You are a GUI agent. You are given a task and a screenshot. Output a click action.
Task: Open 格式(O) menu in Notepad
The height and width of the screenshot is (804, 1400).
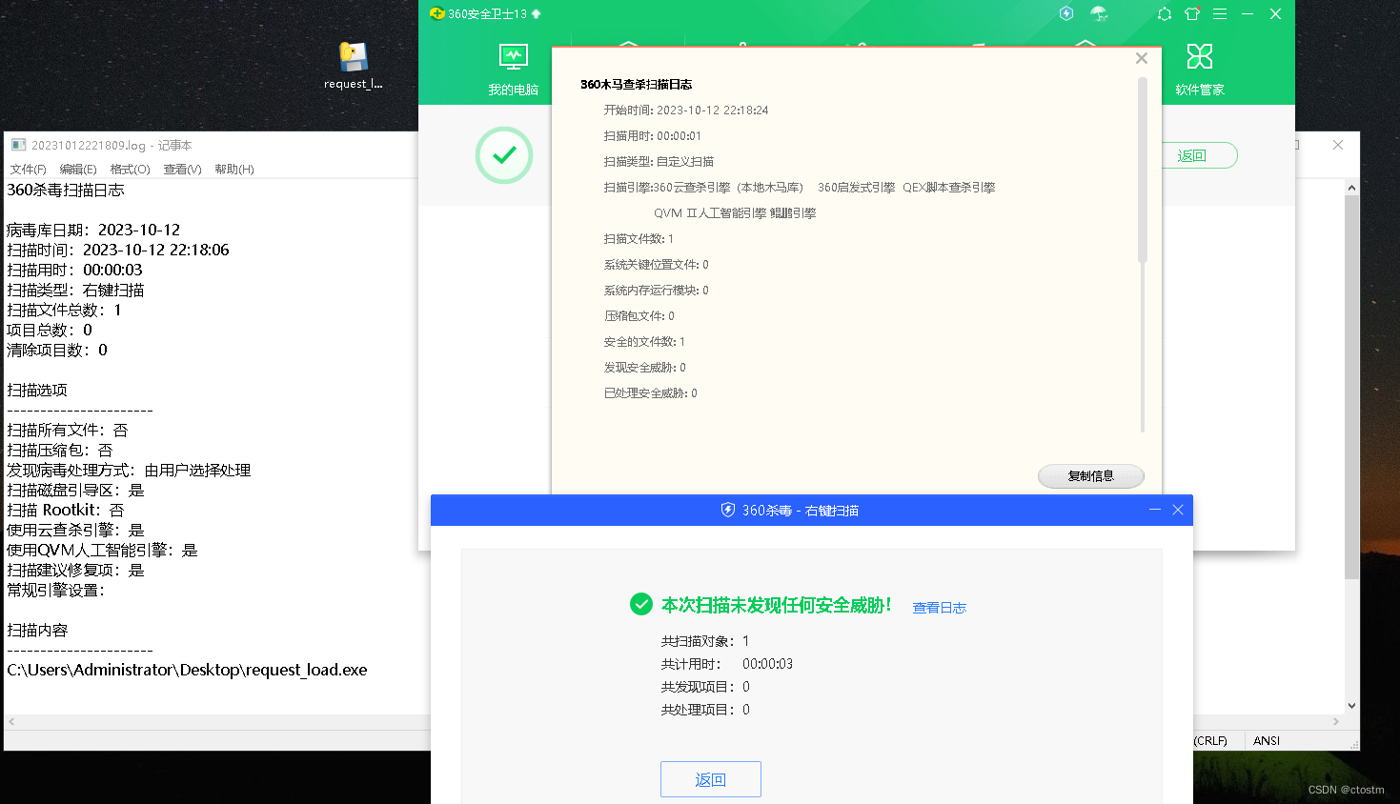click(x=130, y=169)
